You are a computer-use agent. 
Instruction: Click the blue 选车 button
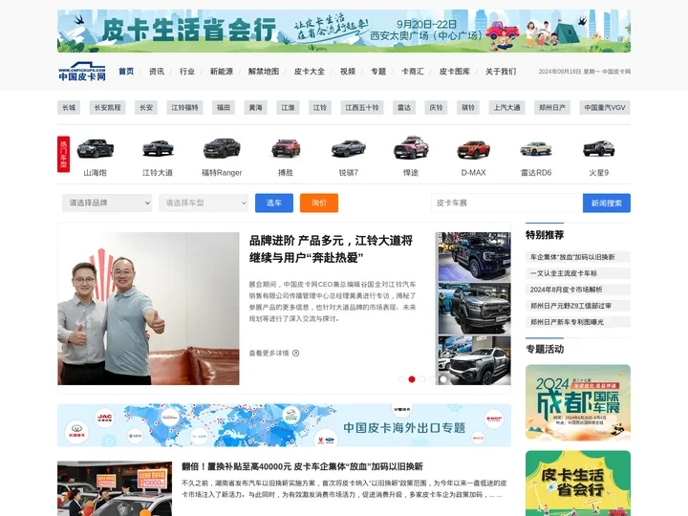(x=274, y=203)
